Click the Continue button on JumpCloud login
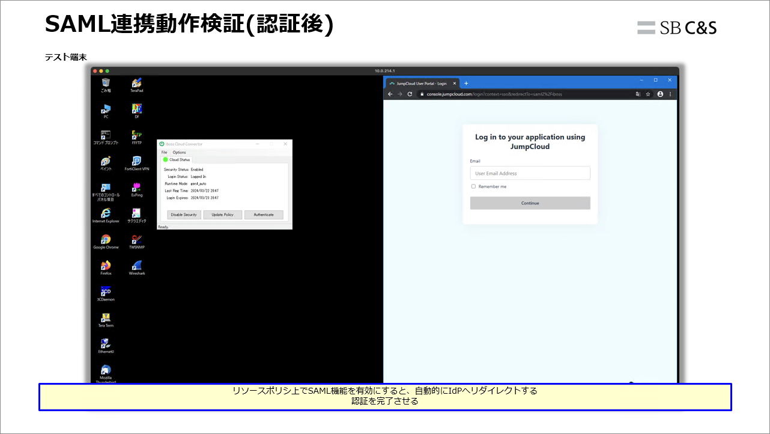Screen dimensions: 770x434 [x=530, y=203]
